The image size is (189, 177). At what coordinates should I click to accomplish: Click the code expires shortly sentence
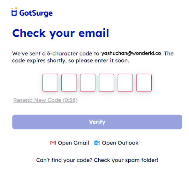[71, 61]
